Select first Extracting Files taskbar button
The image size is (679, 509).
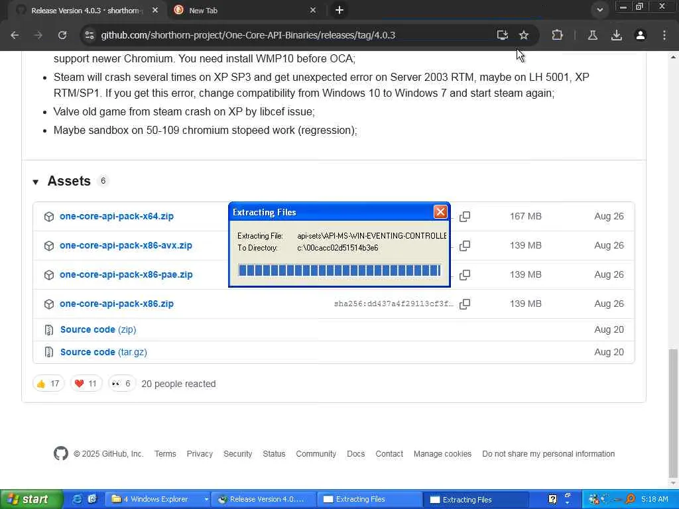click(370, 499)
